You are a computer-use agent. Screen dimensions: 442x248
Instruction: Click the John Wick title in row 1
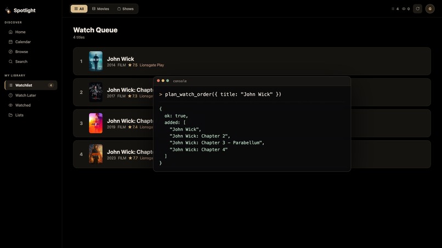coord(120,59)
